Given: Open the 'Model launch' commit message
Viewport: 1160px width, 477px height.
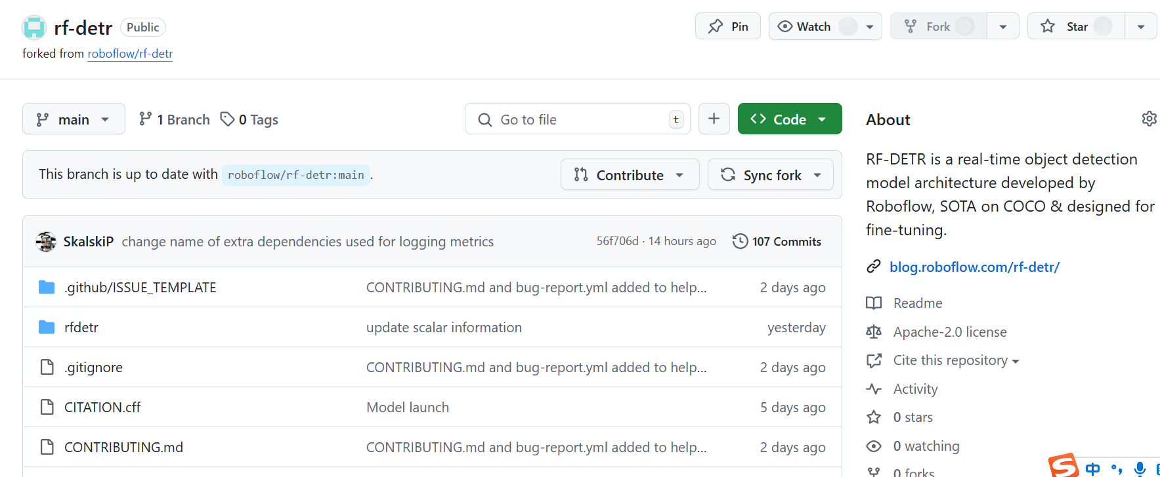Looking at the screenshot, I should coord(408,408).
